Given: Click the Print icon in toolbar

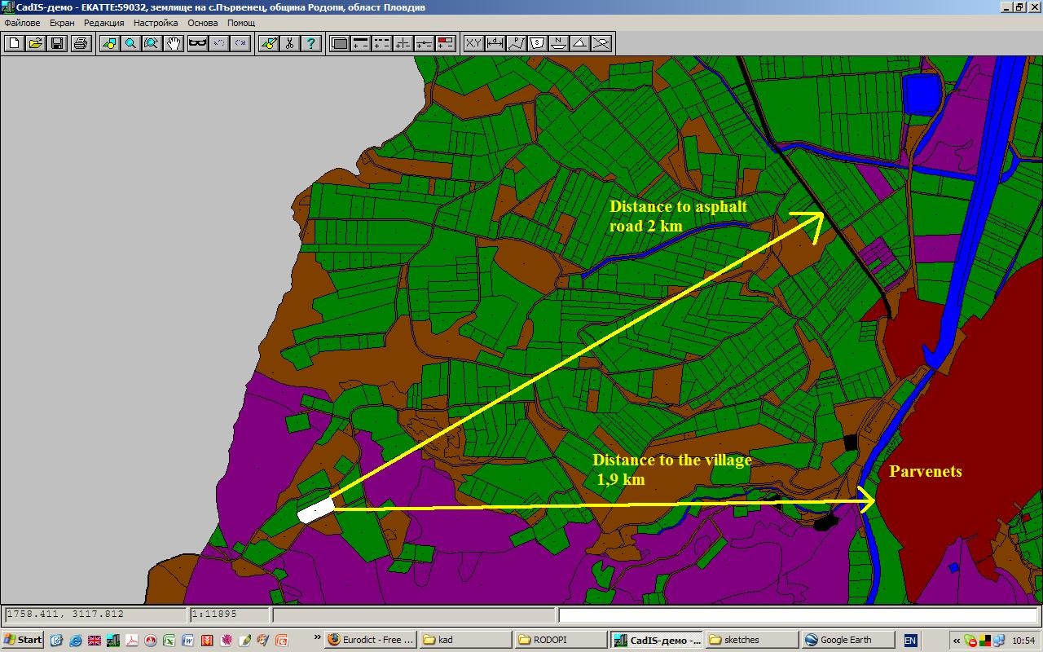Looking at the screenshot, I should tap(80, 43).
